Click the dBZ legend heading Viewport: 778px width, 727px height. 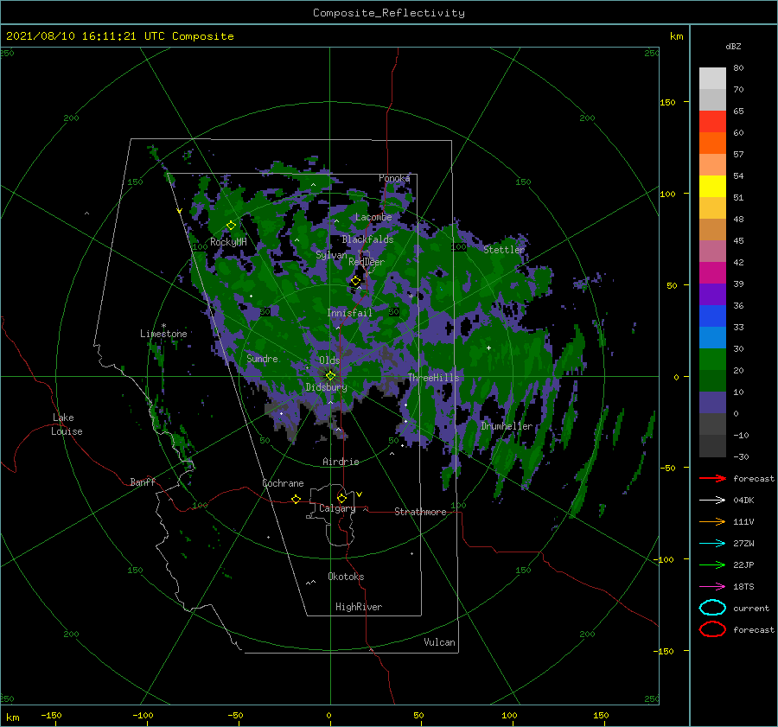tap(733, 46)
